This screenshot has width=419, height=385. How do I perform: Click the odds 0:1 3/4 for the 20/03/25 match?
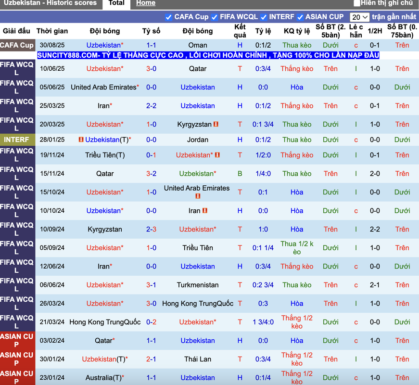pyautogui.click(x=263, y=124)
